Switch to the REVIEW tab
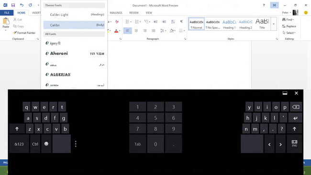Viewport: 311px width, 175px height. coord(134,13)
